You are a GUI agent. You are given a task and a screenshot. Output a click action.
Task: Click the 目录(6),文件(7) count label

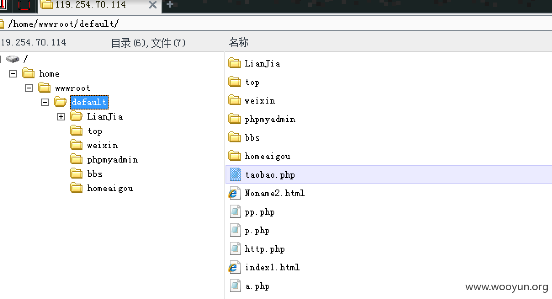point(148,43)
